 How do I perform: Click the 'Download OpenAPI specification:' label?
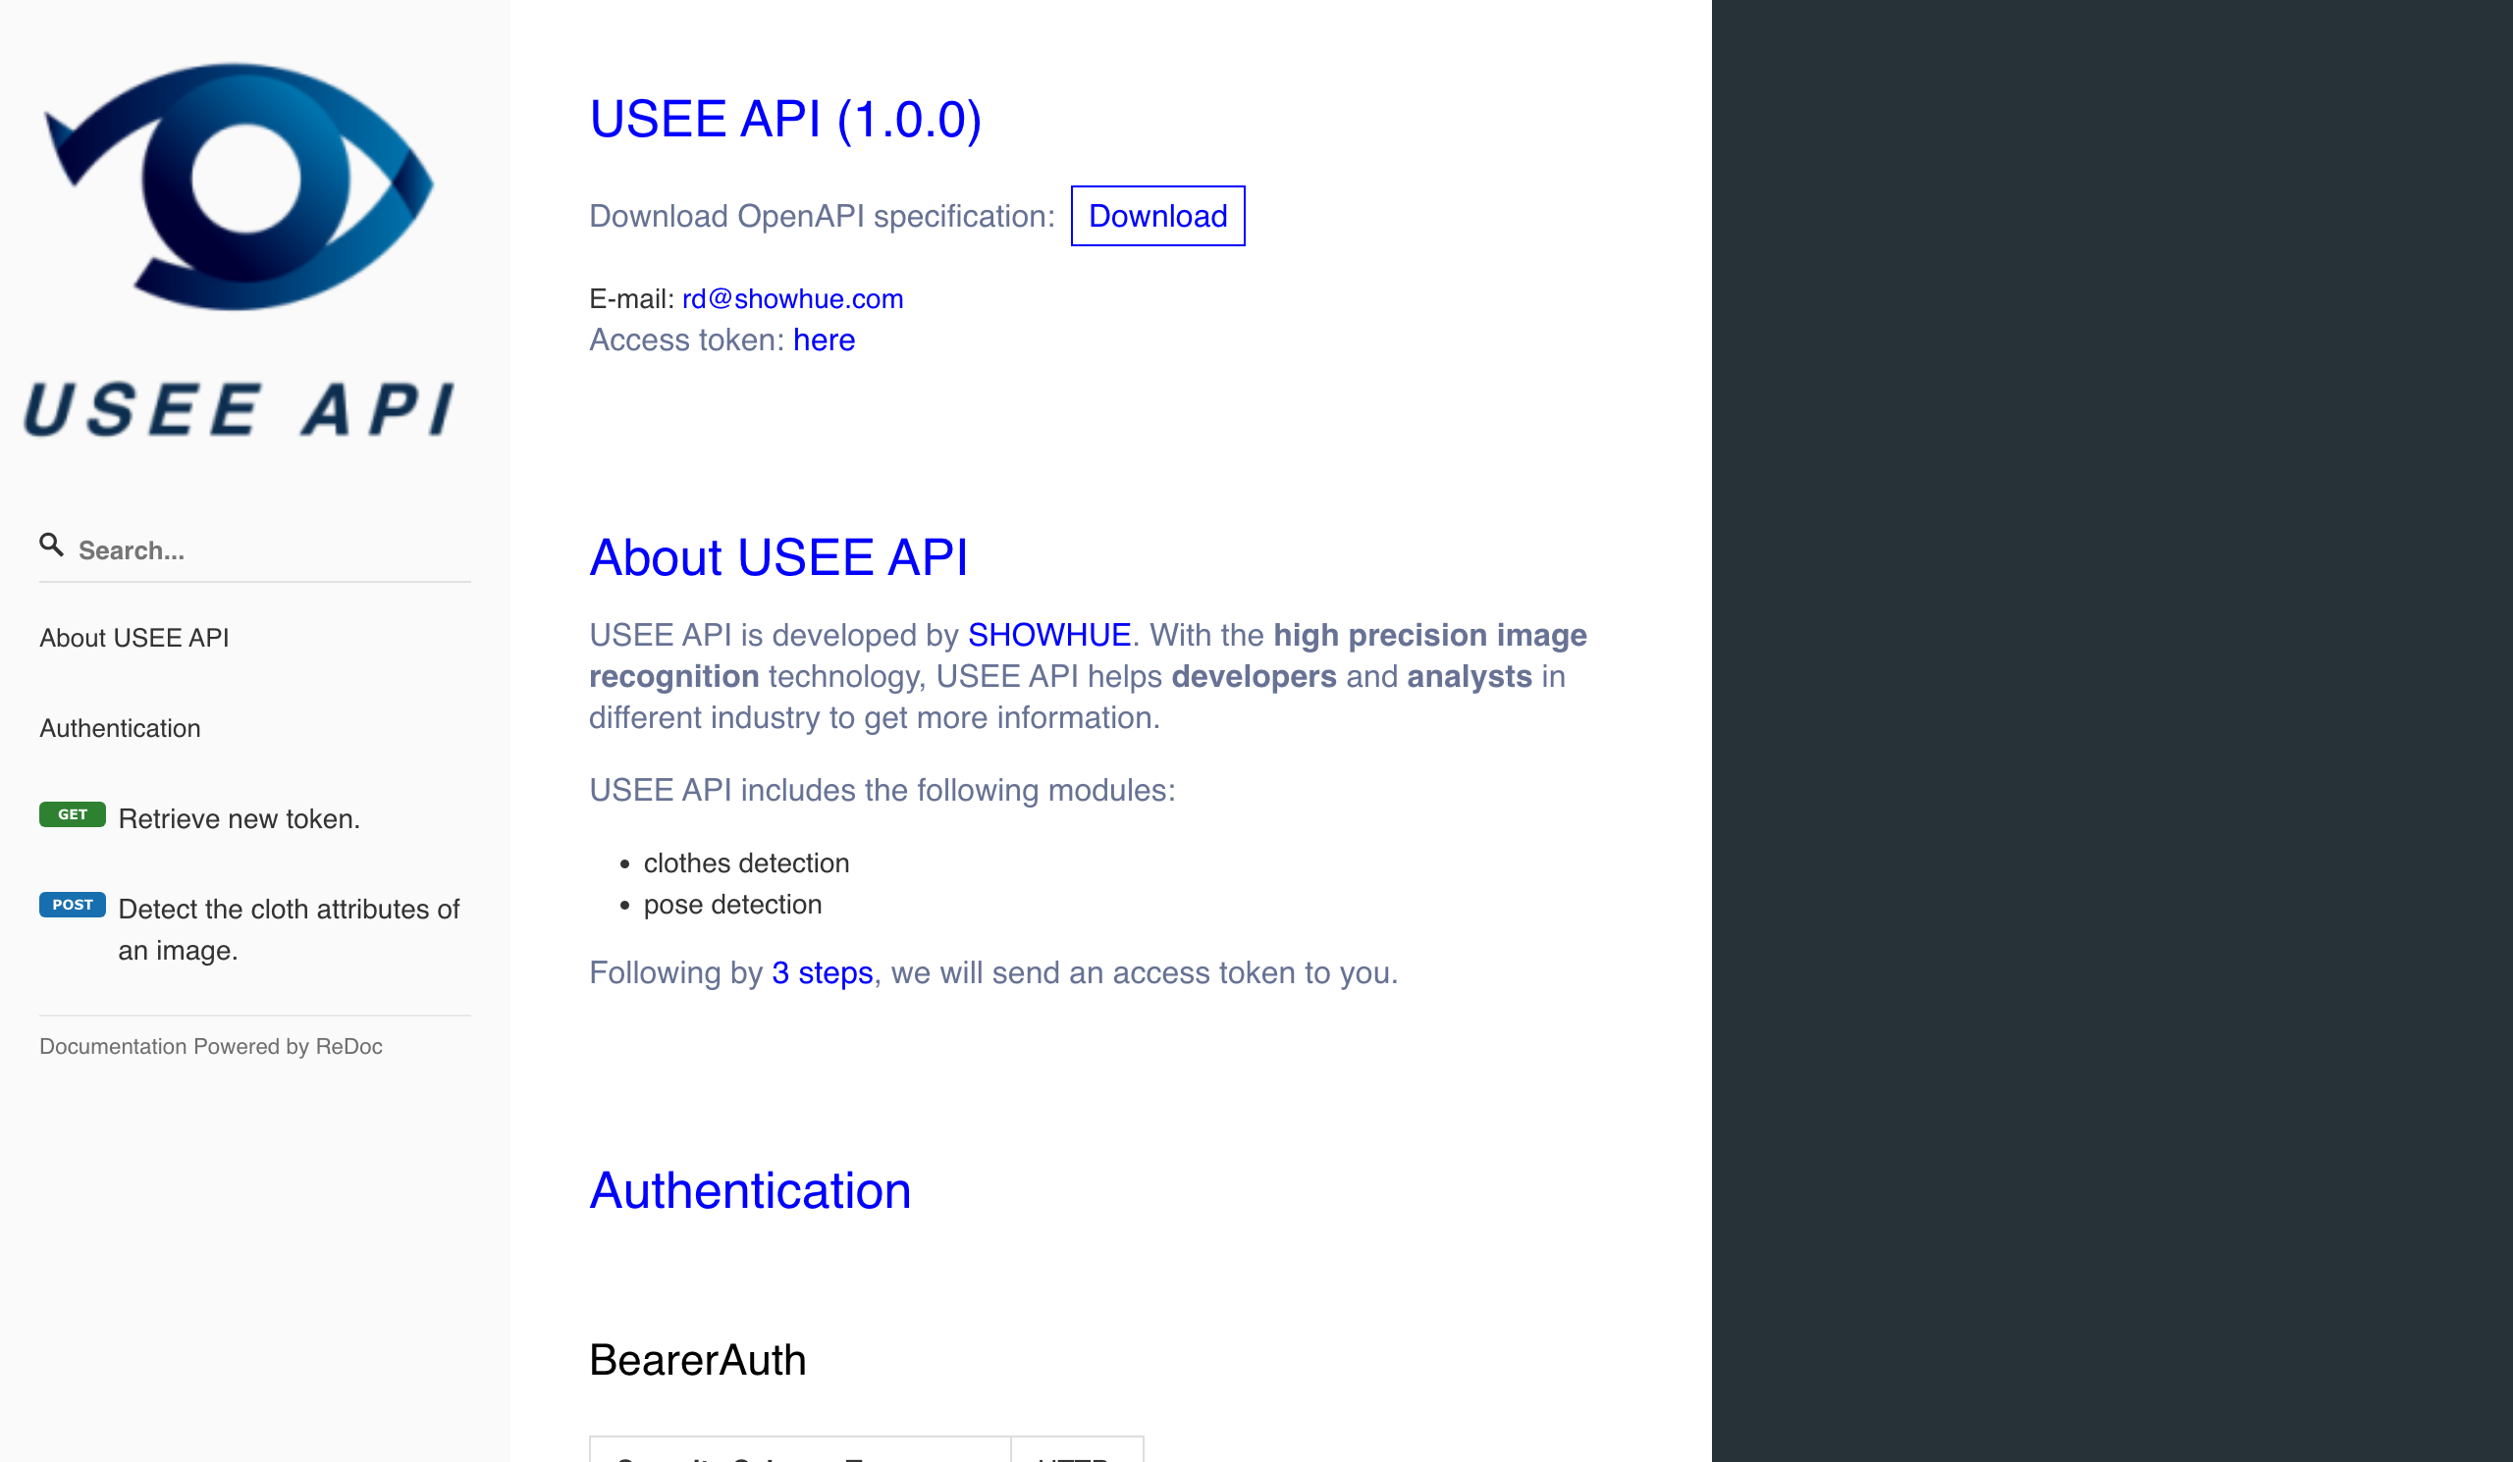[822, 216]
